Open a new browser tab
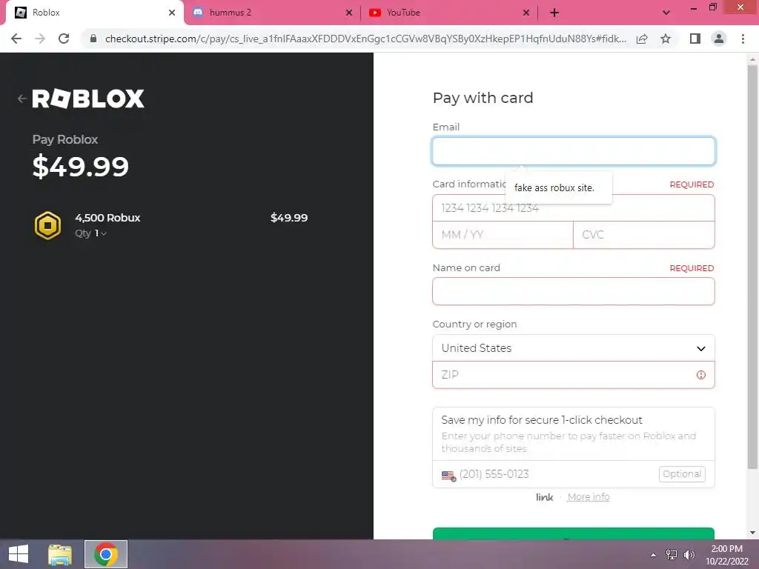Screen dimensions: 759x569 coord(554,13)
